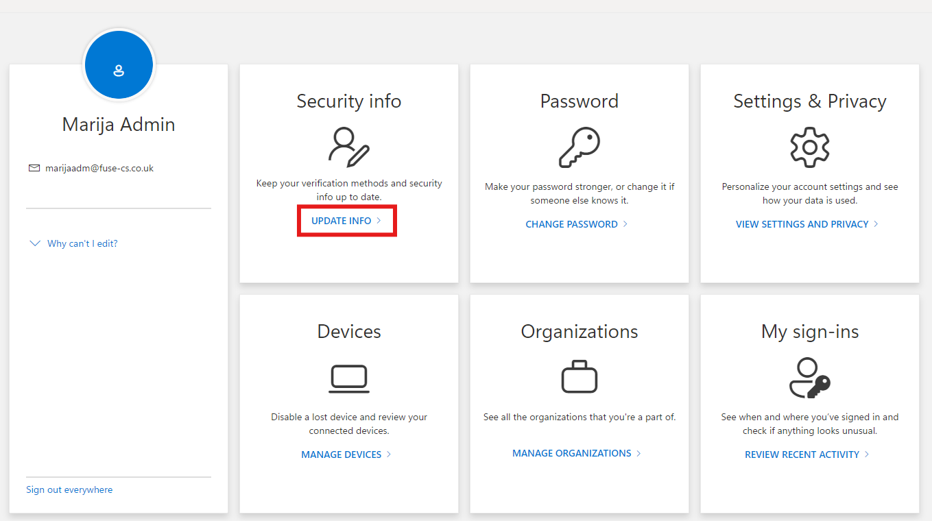This screenshot has height=521, width=932.
Task: Click 'Sign out everywhere'
Action: pyautogui.click(x=69, y=489)
